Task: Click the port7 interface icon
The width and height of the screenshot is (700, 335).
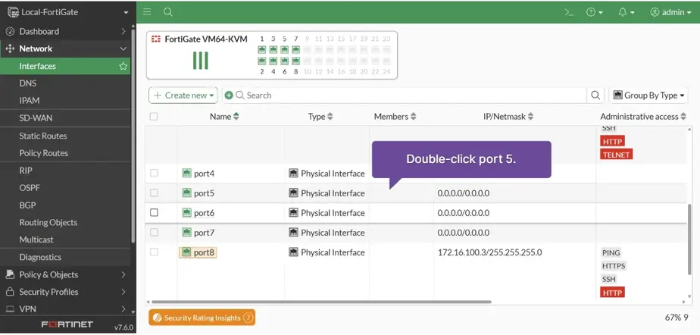Action: [186, 232]
